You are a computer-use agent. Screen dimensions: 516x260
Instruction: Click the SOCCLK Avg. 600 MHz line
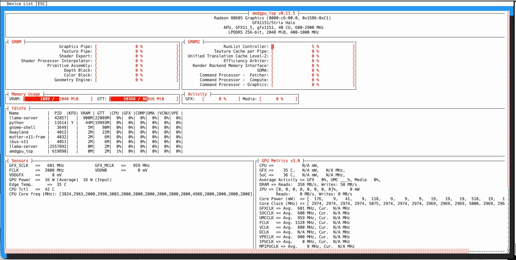click(x=305, y=213)
